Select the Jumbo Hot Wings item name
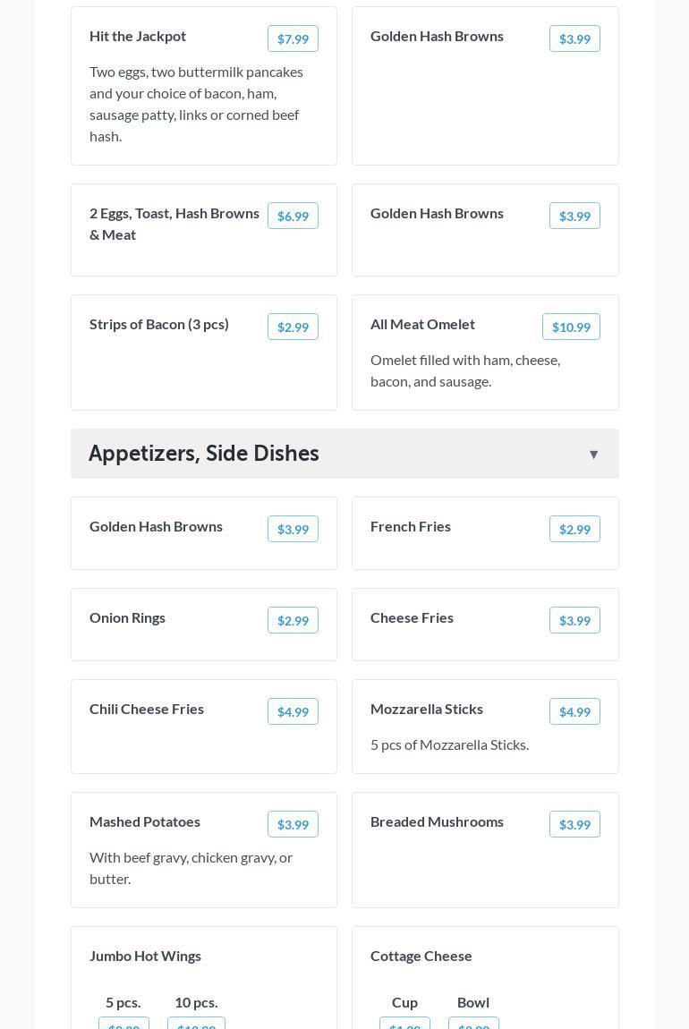Viewport: 689px width, 1029px height. click(145, 956)
